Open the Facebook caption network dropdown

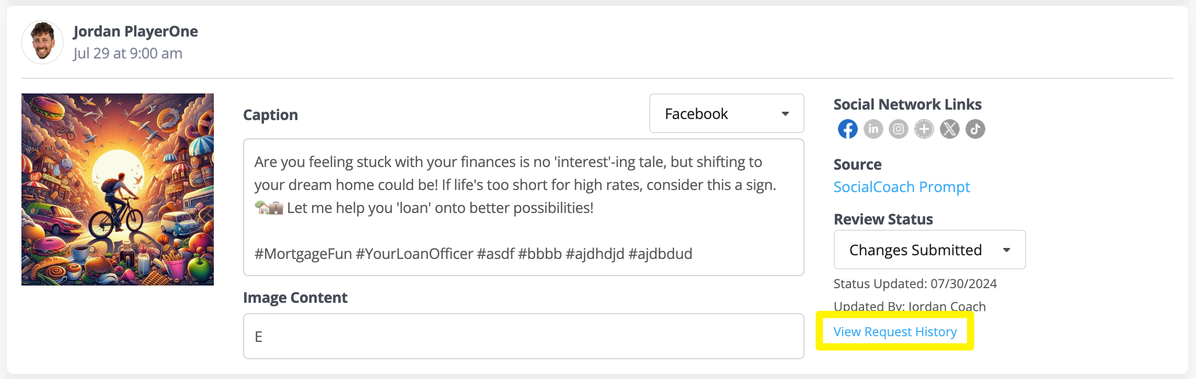727,113
